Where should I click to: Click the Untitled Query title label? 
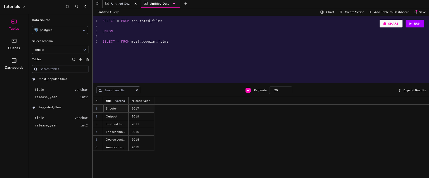(108, 12)
